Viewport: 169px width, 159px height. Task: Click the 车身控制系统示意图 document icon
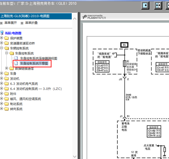coord(16,63)
